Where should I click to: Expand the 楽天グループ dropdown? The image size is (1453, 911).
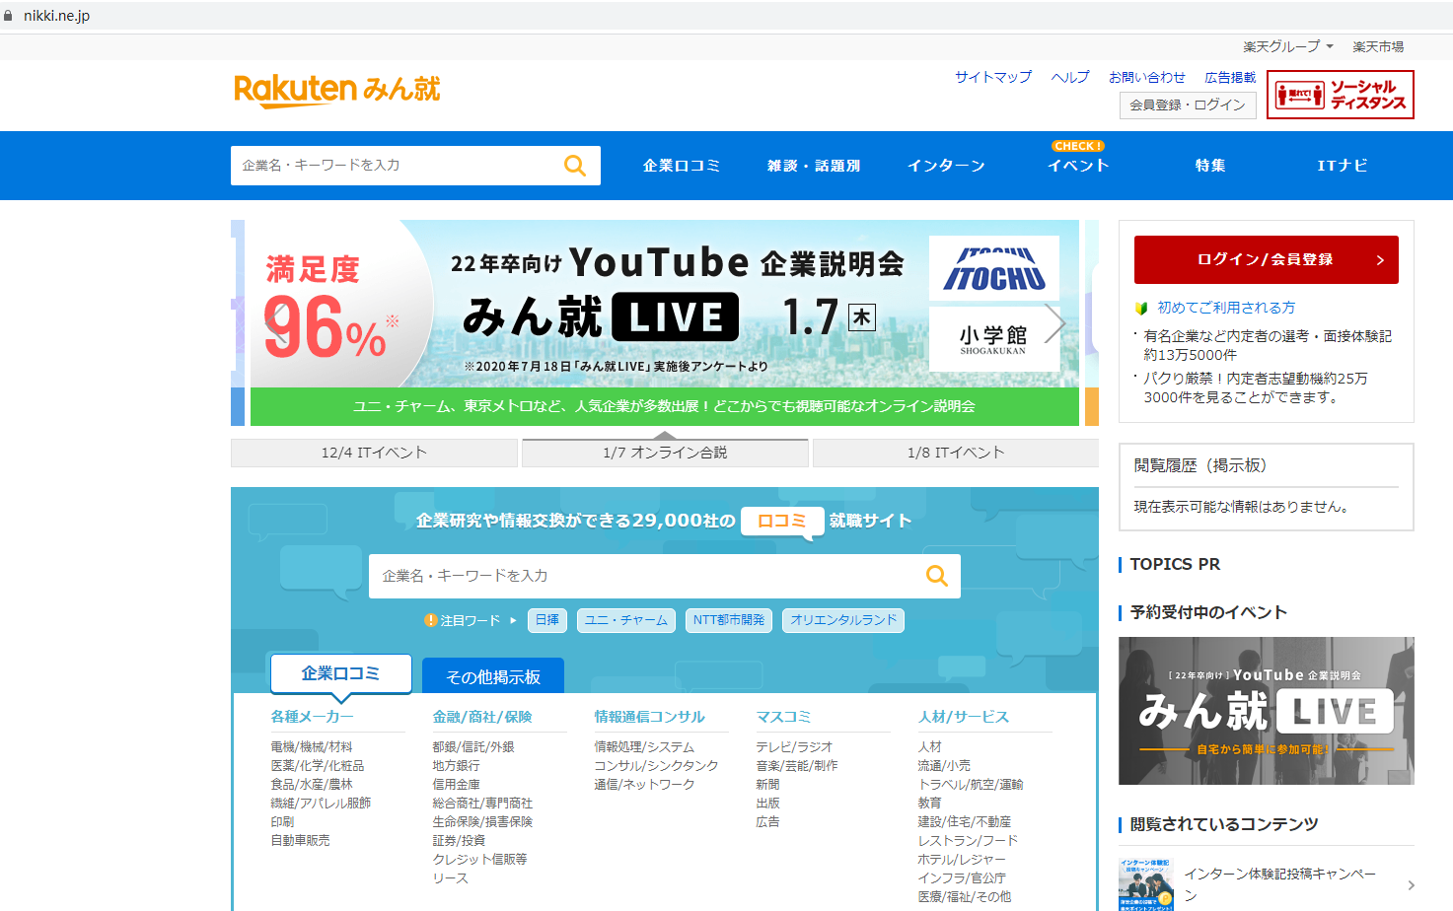coord(1288,46)
